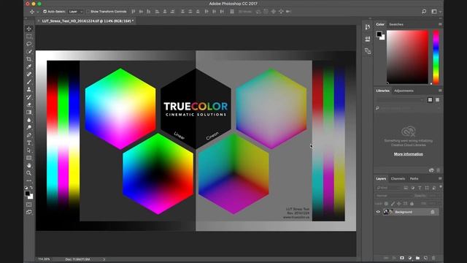Open the History panel icon in dock
Image resolution: width=467 pixels, height=263 pixels.
368,27
